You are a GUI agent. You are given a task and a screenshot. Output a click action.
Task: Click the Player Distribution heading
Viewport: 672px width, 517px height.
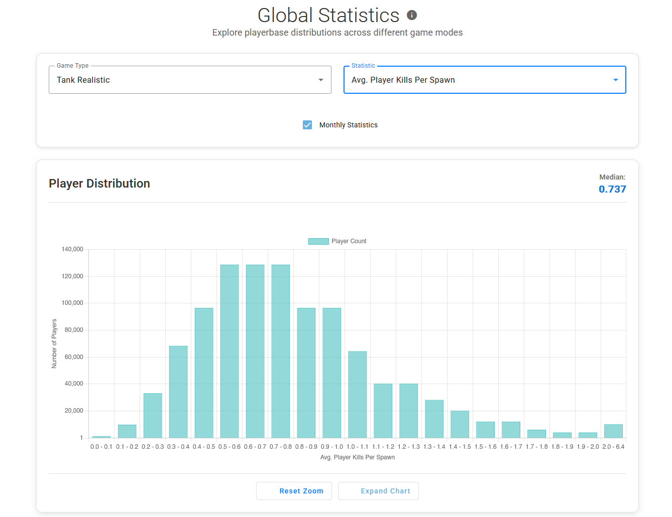[99, 184]
